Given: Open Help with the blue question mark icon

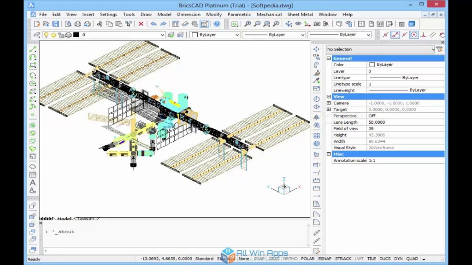Looking at the screenshot, I should click(217, 24).
